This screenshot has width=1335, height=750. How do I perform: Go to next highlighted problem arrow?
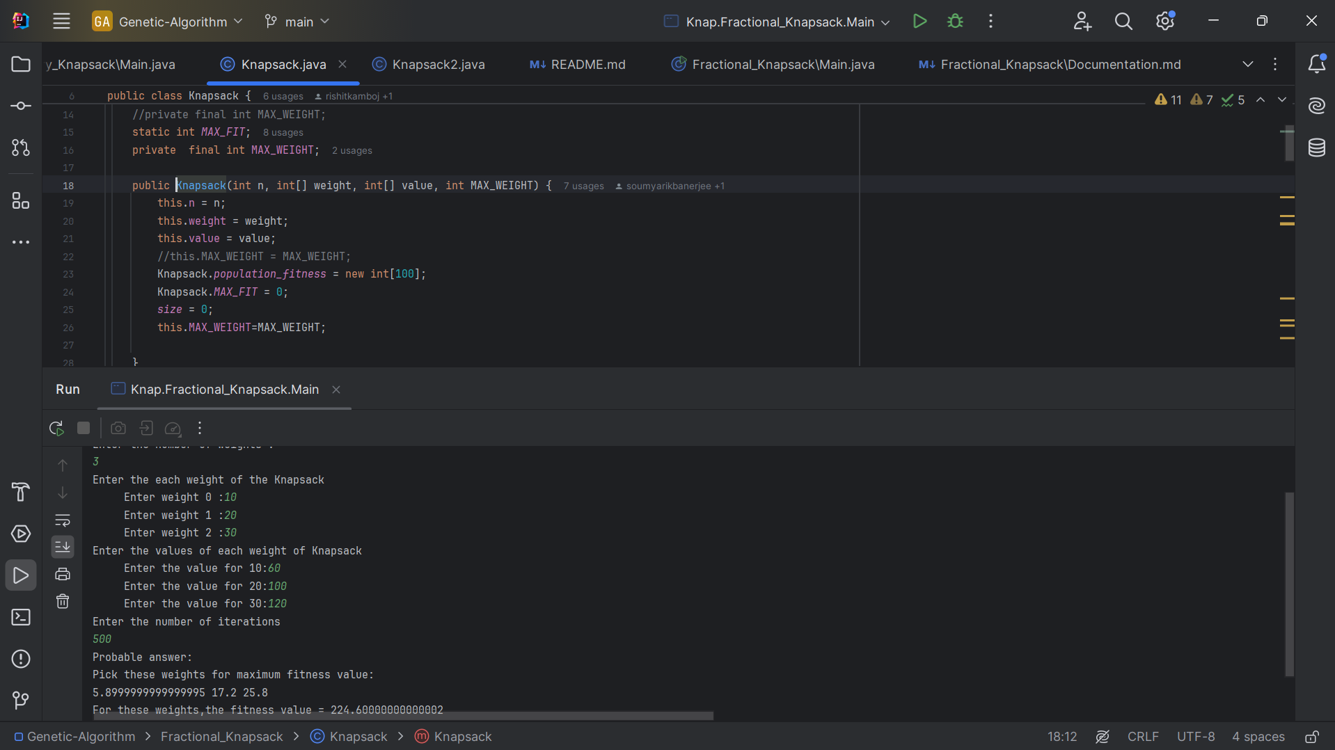click(1282, 100)
